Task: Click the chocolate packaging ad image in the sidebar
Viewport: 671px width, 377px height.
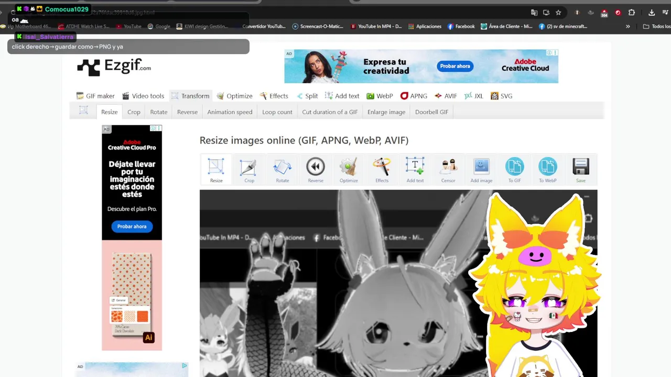Action: pos(132,295)
